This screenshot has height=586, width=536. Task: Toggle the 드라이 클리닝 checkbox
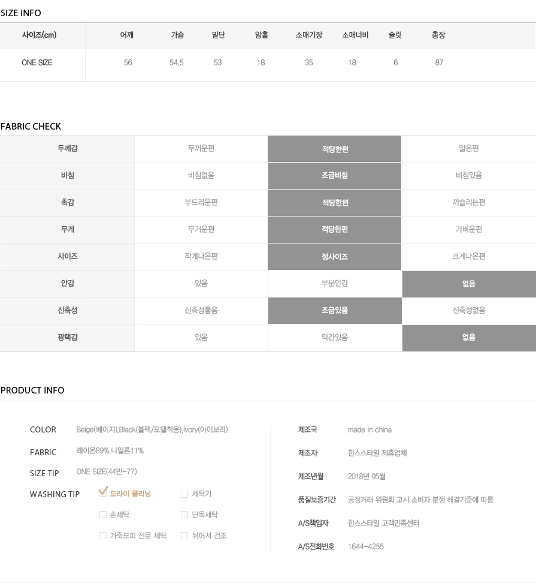103,493
